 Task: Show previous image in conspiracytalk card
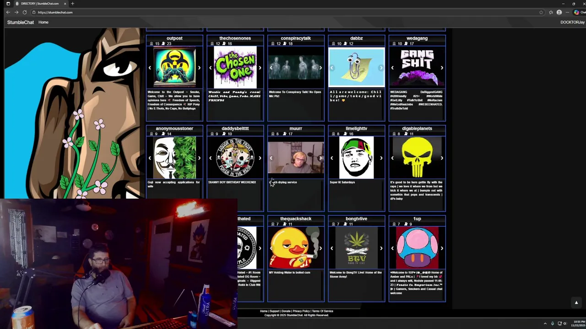(271, 68)
